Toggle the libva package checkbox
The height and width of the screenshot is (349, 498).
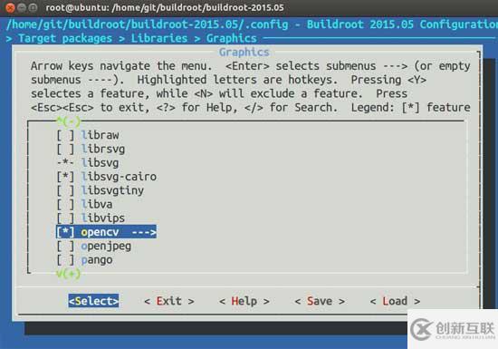(65, 204)
